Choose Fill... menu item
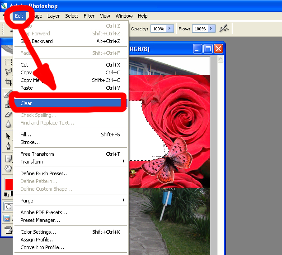 70,135
